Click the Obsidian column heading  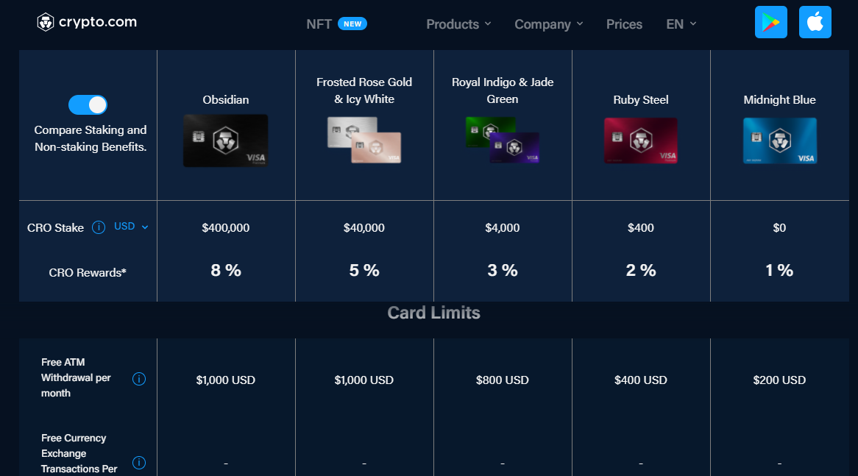pos(226,99)
